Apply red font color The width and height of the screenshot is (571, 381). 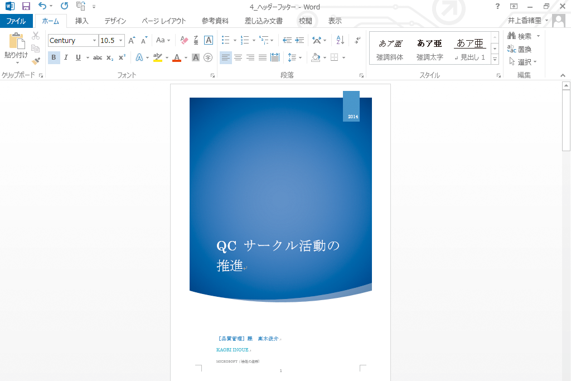tap(177, 57)
